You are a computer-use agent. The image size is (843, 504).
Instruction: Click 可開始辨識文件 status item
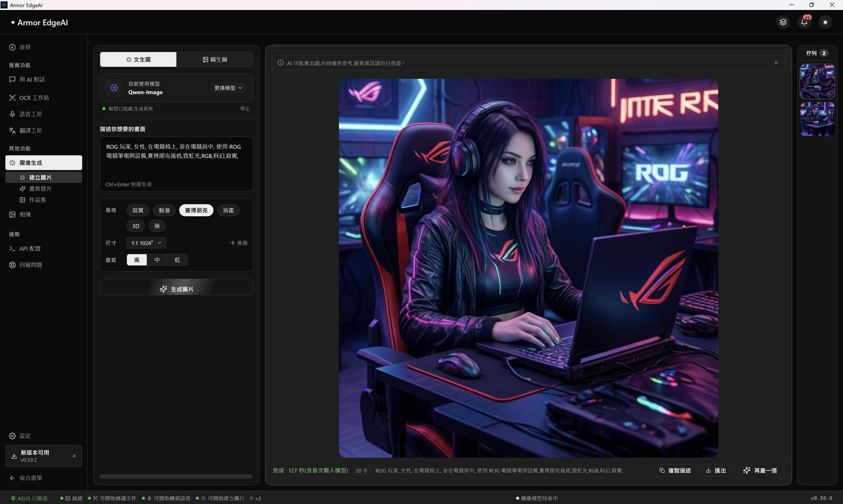tap(112, 498)
